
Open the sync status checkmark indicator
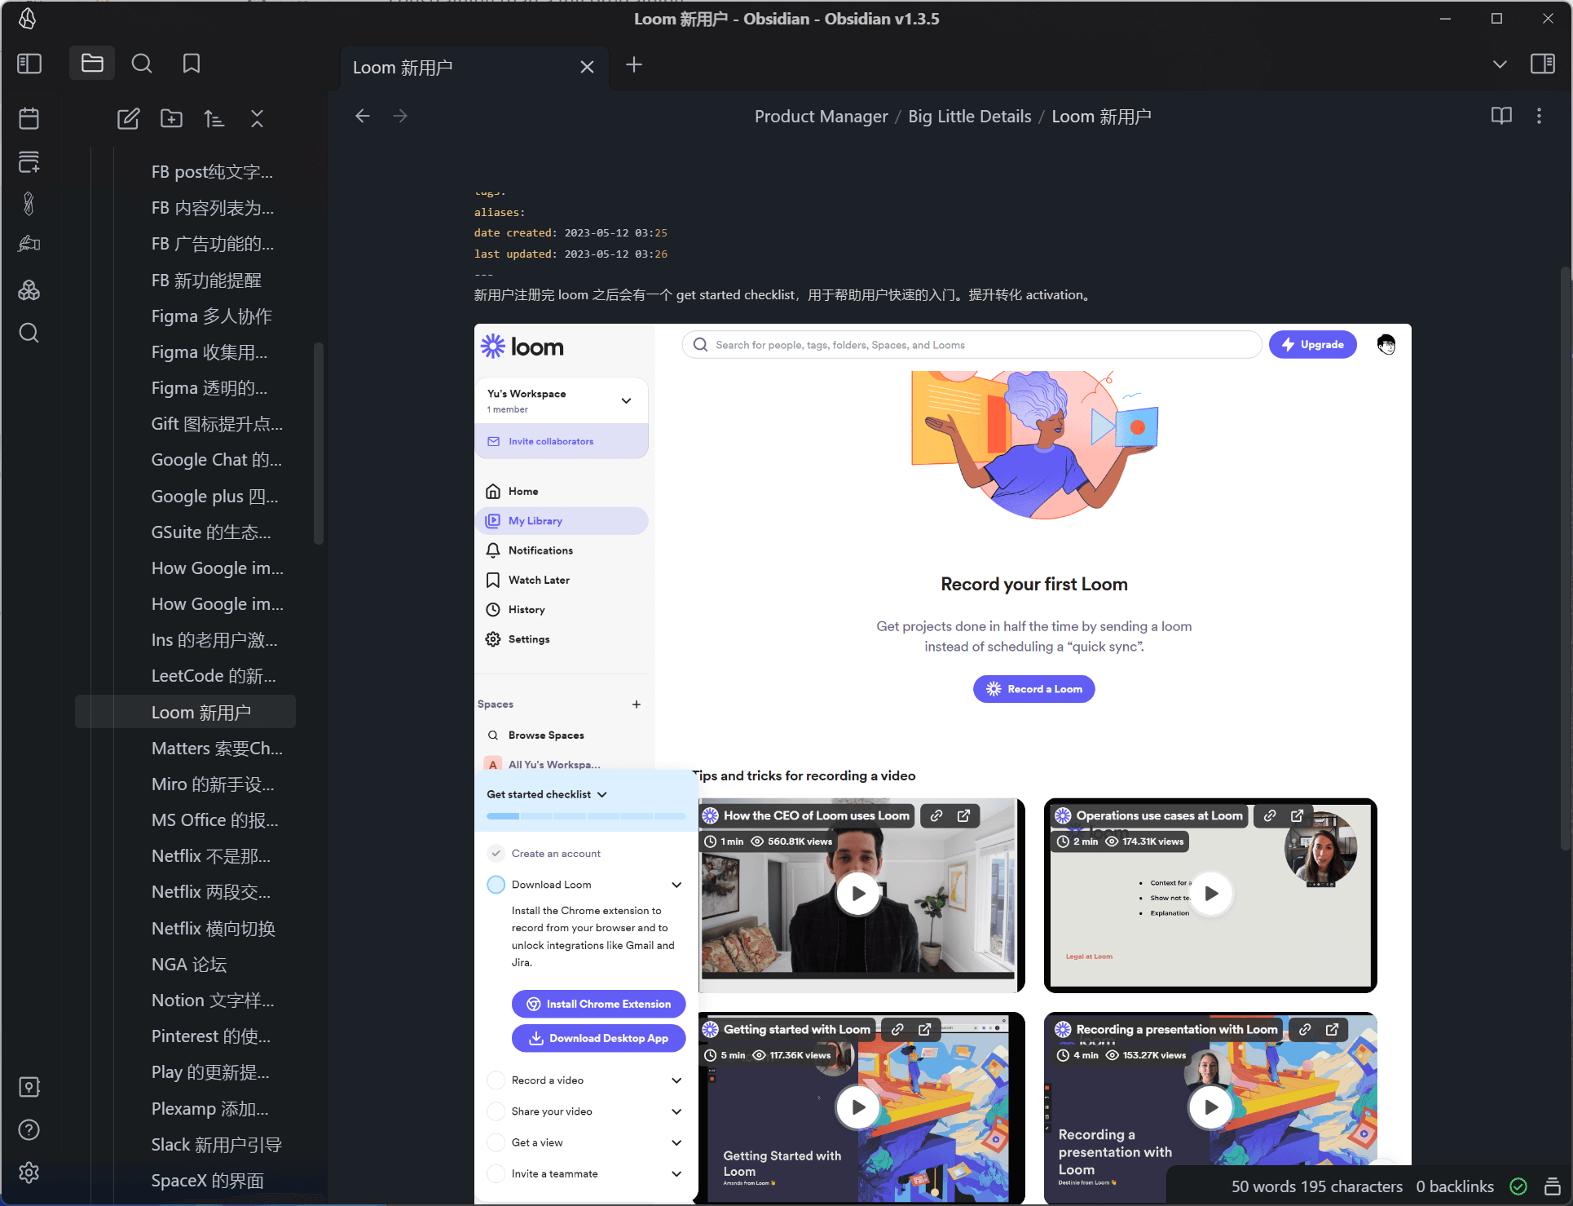click(1518, 1186)
